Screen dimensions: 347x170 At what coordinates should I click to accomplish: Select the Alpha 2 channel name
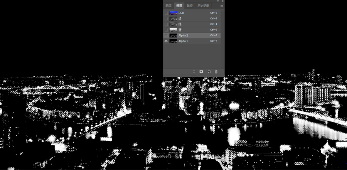(183, 35)
